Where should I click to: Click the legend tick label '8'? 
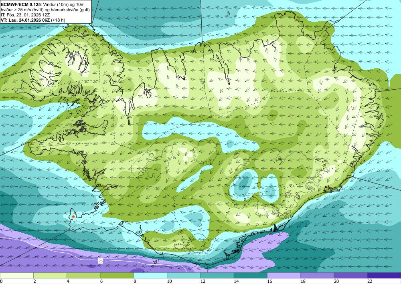pos(135,281)
